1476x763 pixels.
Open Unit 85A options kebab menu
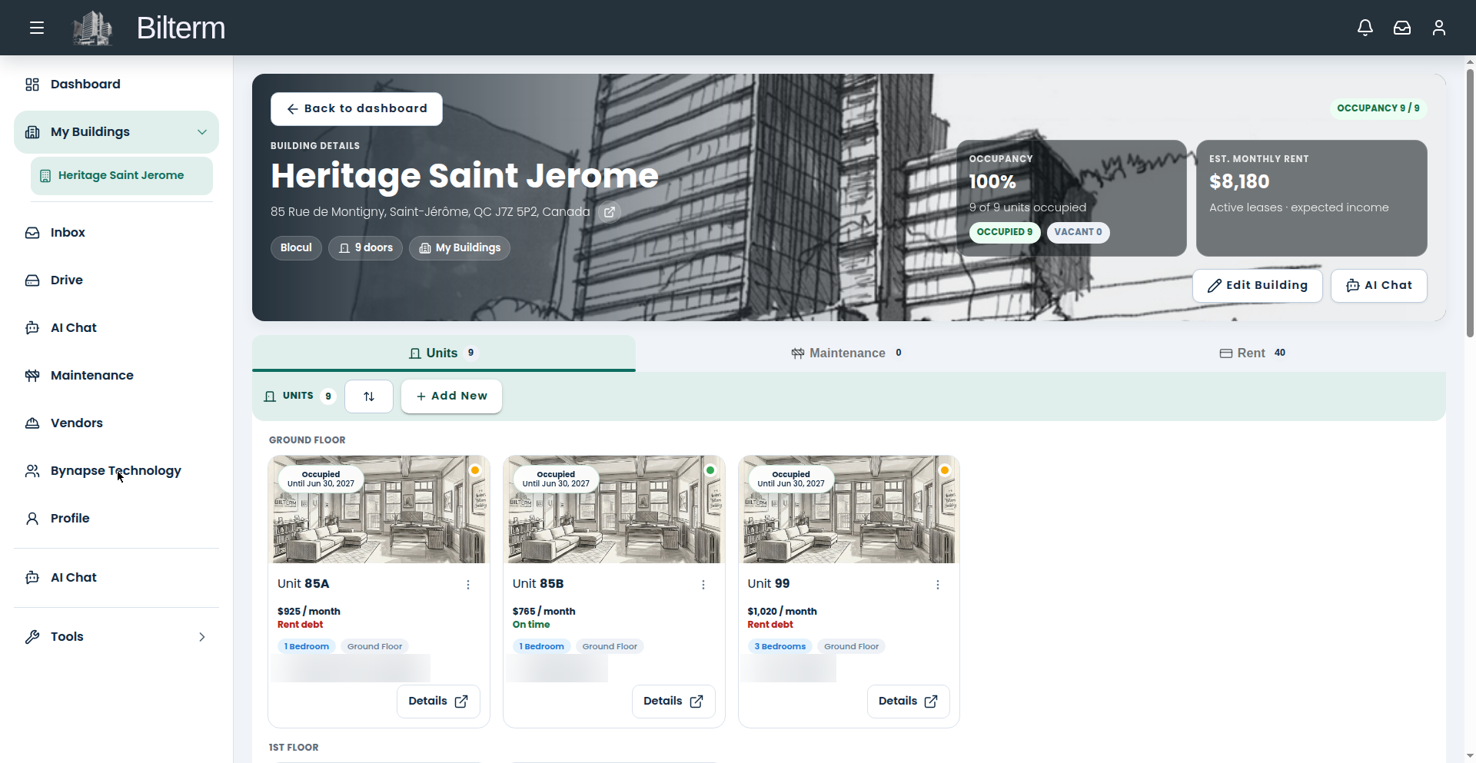(468, 585)
